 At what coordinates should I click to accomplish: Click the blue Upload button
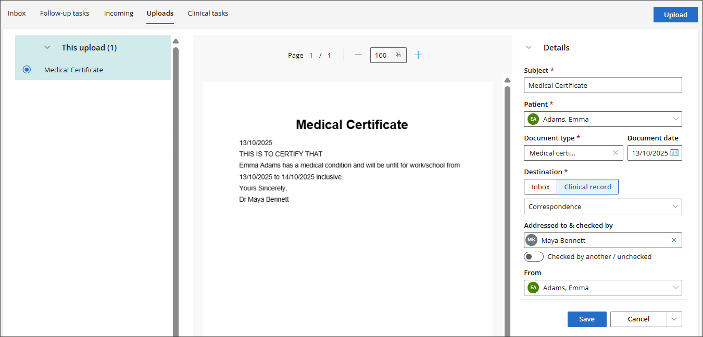click(x=675, y=15)
